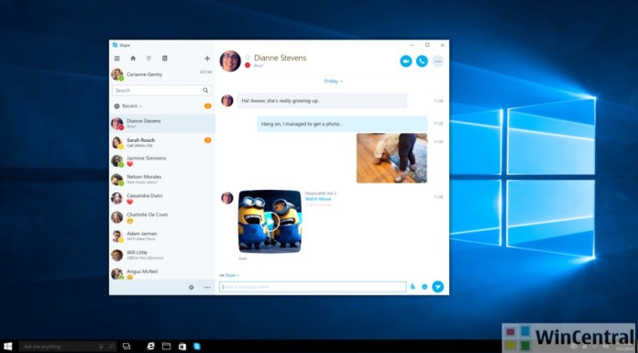Click the Skype icon on the taskbar
638x353 pixels.
pos(197,346)
